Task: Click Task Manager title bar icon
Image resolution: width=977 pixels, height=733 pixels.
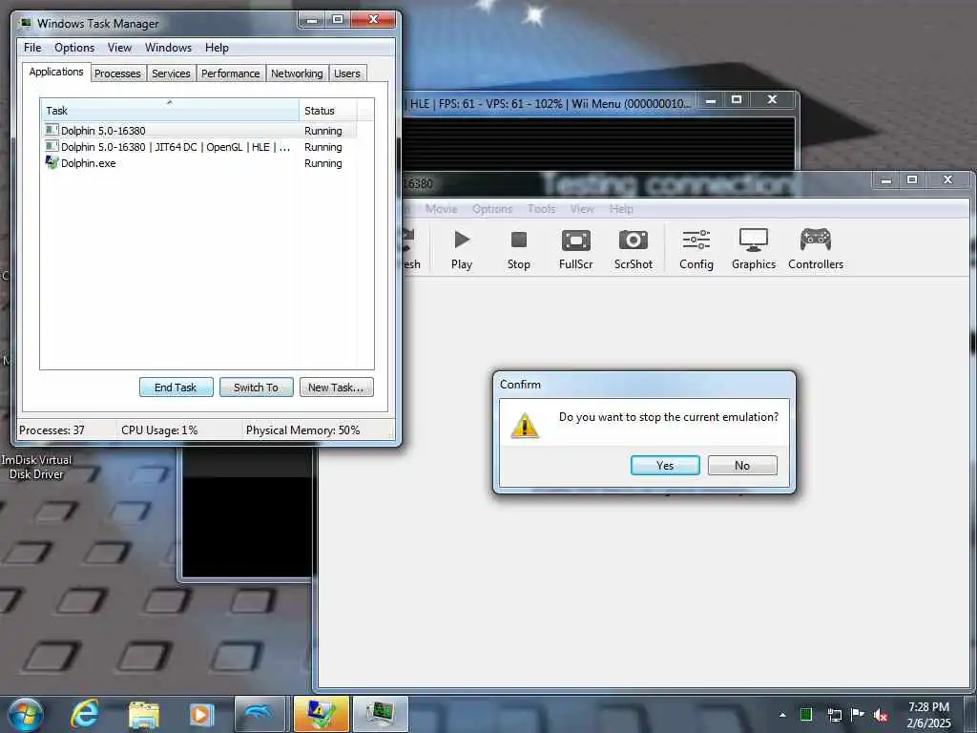Action: pyautogui.click(x=26, y=23)
